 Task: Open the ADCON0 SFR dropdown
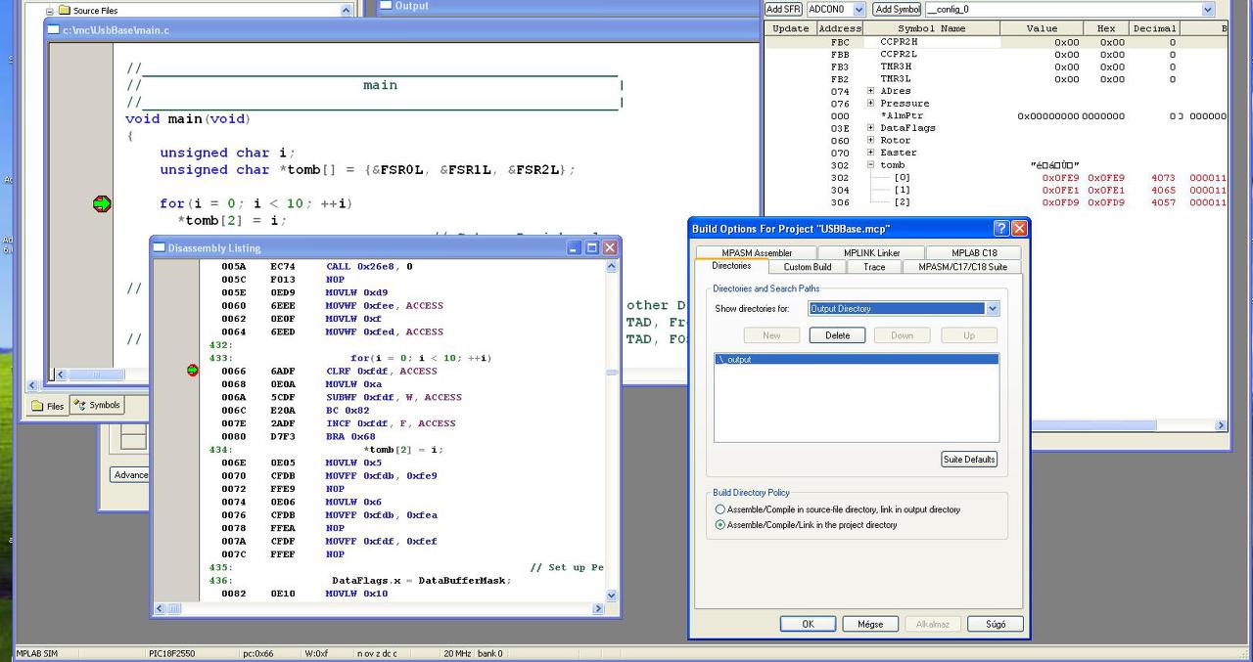tap(859, 10)
